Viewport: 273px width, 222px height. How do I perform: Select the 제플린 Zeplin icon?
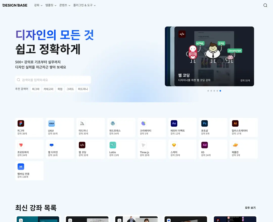pos(235,145)
